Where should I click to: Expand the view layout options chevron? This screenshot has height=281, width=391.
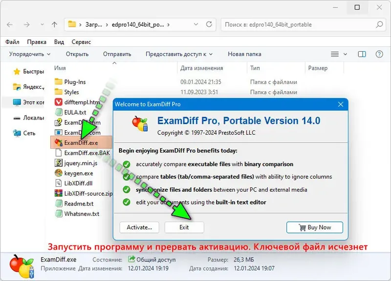point(345,54)
